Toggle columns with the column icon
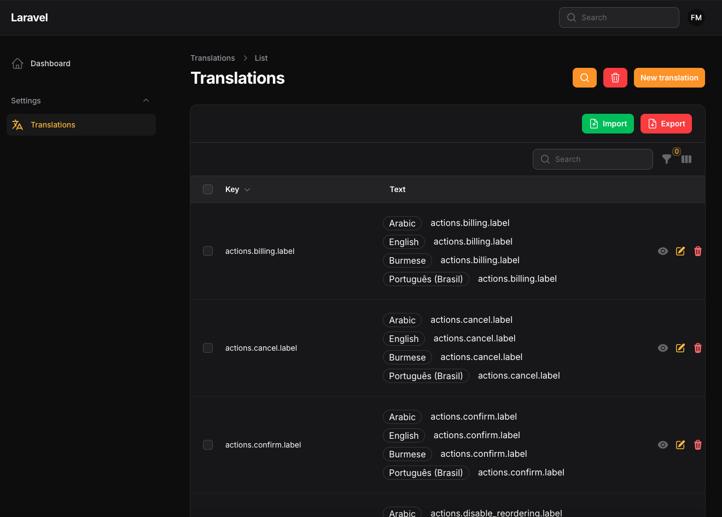The image size is (722, 517). coord(686,159)
